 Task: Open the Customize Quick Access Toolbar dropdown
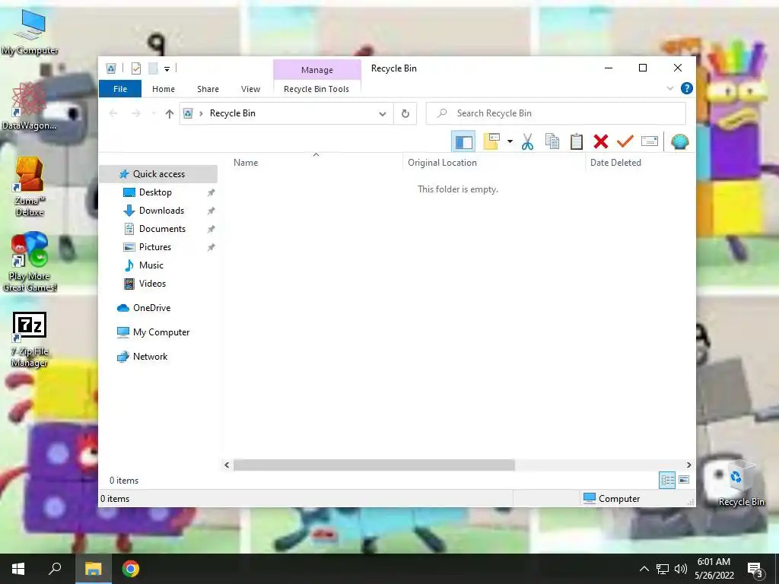(x=167, y=69)
